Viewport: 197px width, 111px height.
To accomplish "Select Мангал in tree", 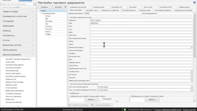I will click(56, 32).
